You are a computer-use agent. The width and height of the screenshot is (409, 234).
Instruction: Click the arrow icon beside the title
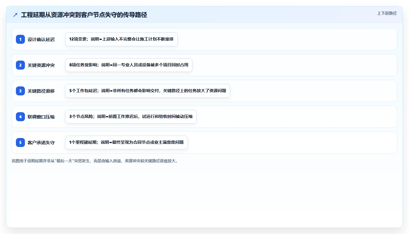pyautogui.click(x=15, y=15)
